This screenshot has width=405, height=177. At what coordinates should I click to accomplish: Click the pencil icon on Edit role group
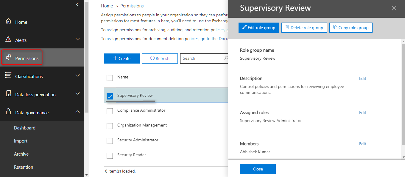[x=244, y=27]
